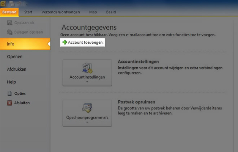Open Opties settings entry
Image resolution: width=238 pixels, height=152 pixels.
20,93
